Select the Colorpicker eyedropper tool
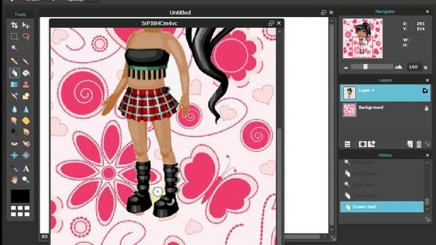436x245 pixels. tap(14, 168)
